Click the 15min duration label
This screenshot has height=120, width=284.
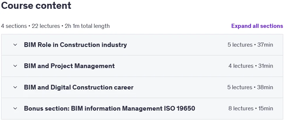click(266, 108)
